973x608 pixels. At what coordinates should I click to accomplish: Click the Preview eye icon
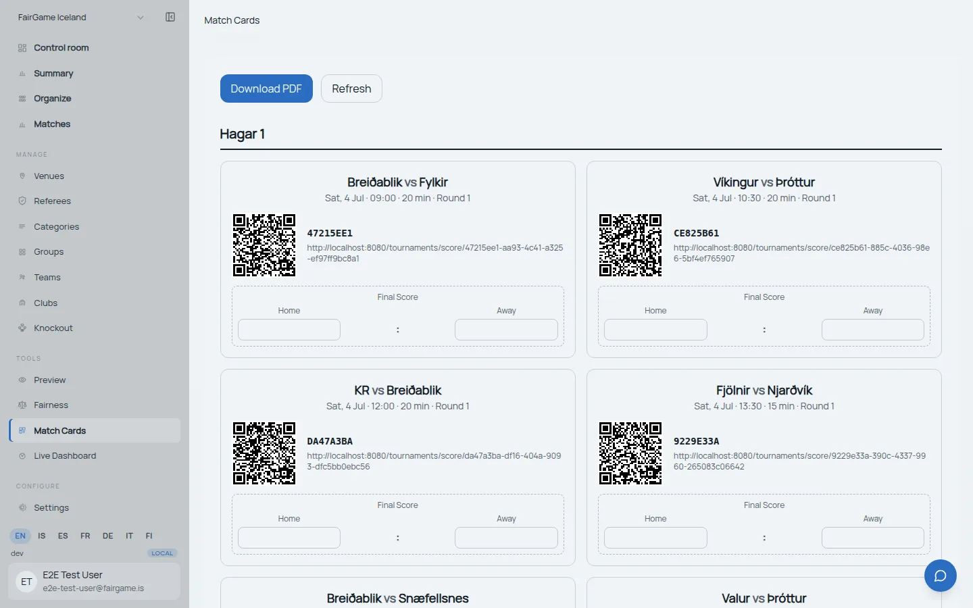(x=22, y=380)
